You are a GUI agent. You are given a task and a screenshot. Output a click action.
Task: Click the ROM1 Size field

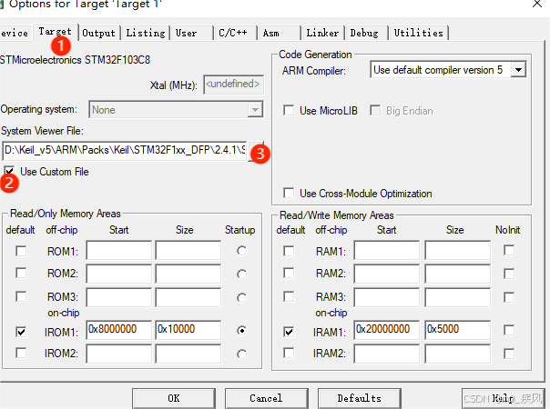coord(188,250)
